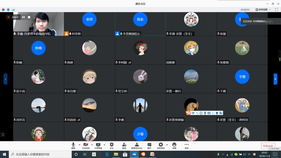Click the red 结束会议 button
The image size is (281, 158).
tap(268, 146)
